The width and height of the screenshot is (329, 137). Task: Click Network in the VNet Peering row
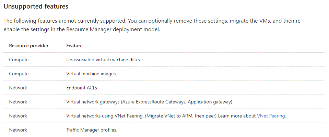(x=18, y=116)
